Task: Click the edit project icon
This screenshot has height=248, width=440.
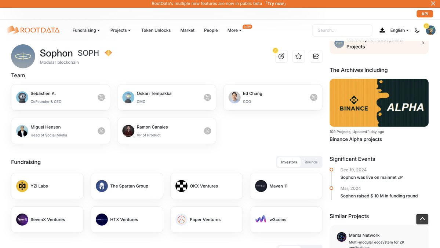Action: click(281, 56)
